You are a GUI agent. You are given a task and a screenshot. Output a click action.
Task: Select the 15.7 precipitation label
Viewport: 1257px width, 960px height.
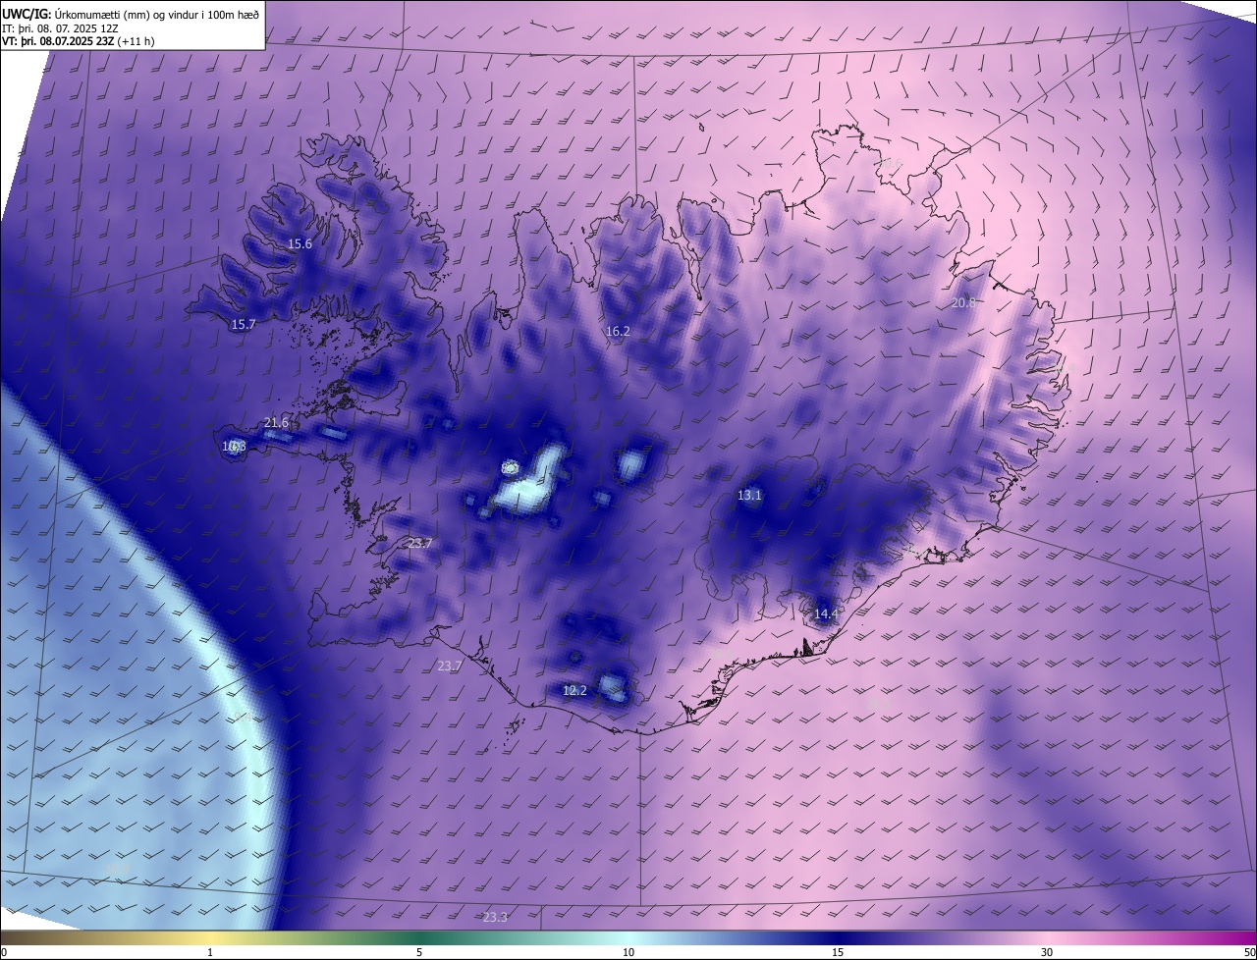[x=243, y=325]
